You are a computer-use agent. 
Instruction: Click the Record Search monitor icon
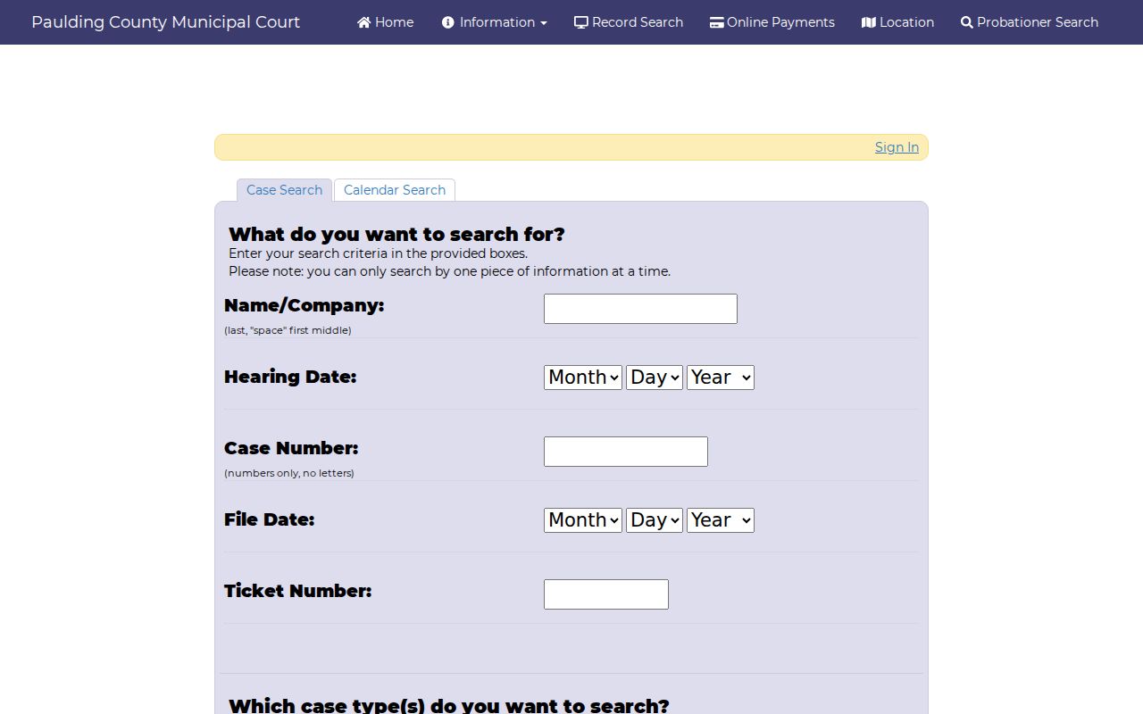tap(581, 22)
